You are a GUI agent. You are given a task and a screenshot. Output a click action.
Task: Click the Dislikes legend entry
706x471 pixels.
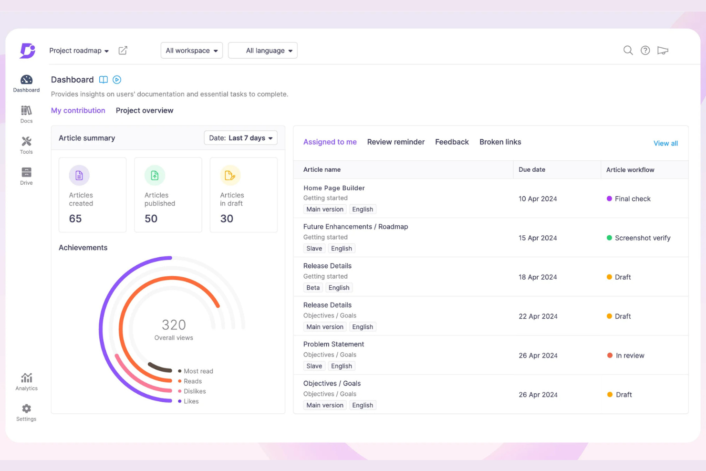[x=192, y=391]
